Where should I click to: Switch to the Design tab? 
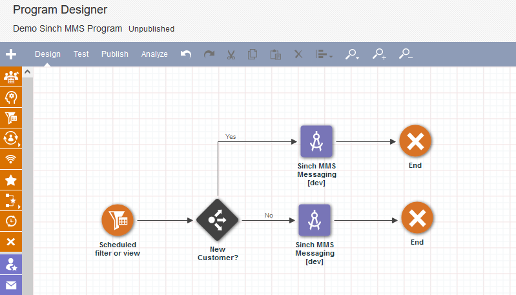coord(48,54)
